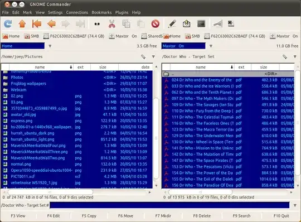301x222 pixels.
Task: Open left pane directory history dropdown arrow
Action: 153,57
